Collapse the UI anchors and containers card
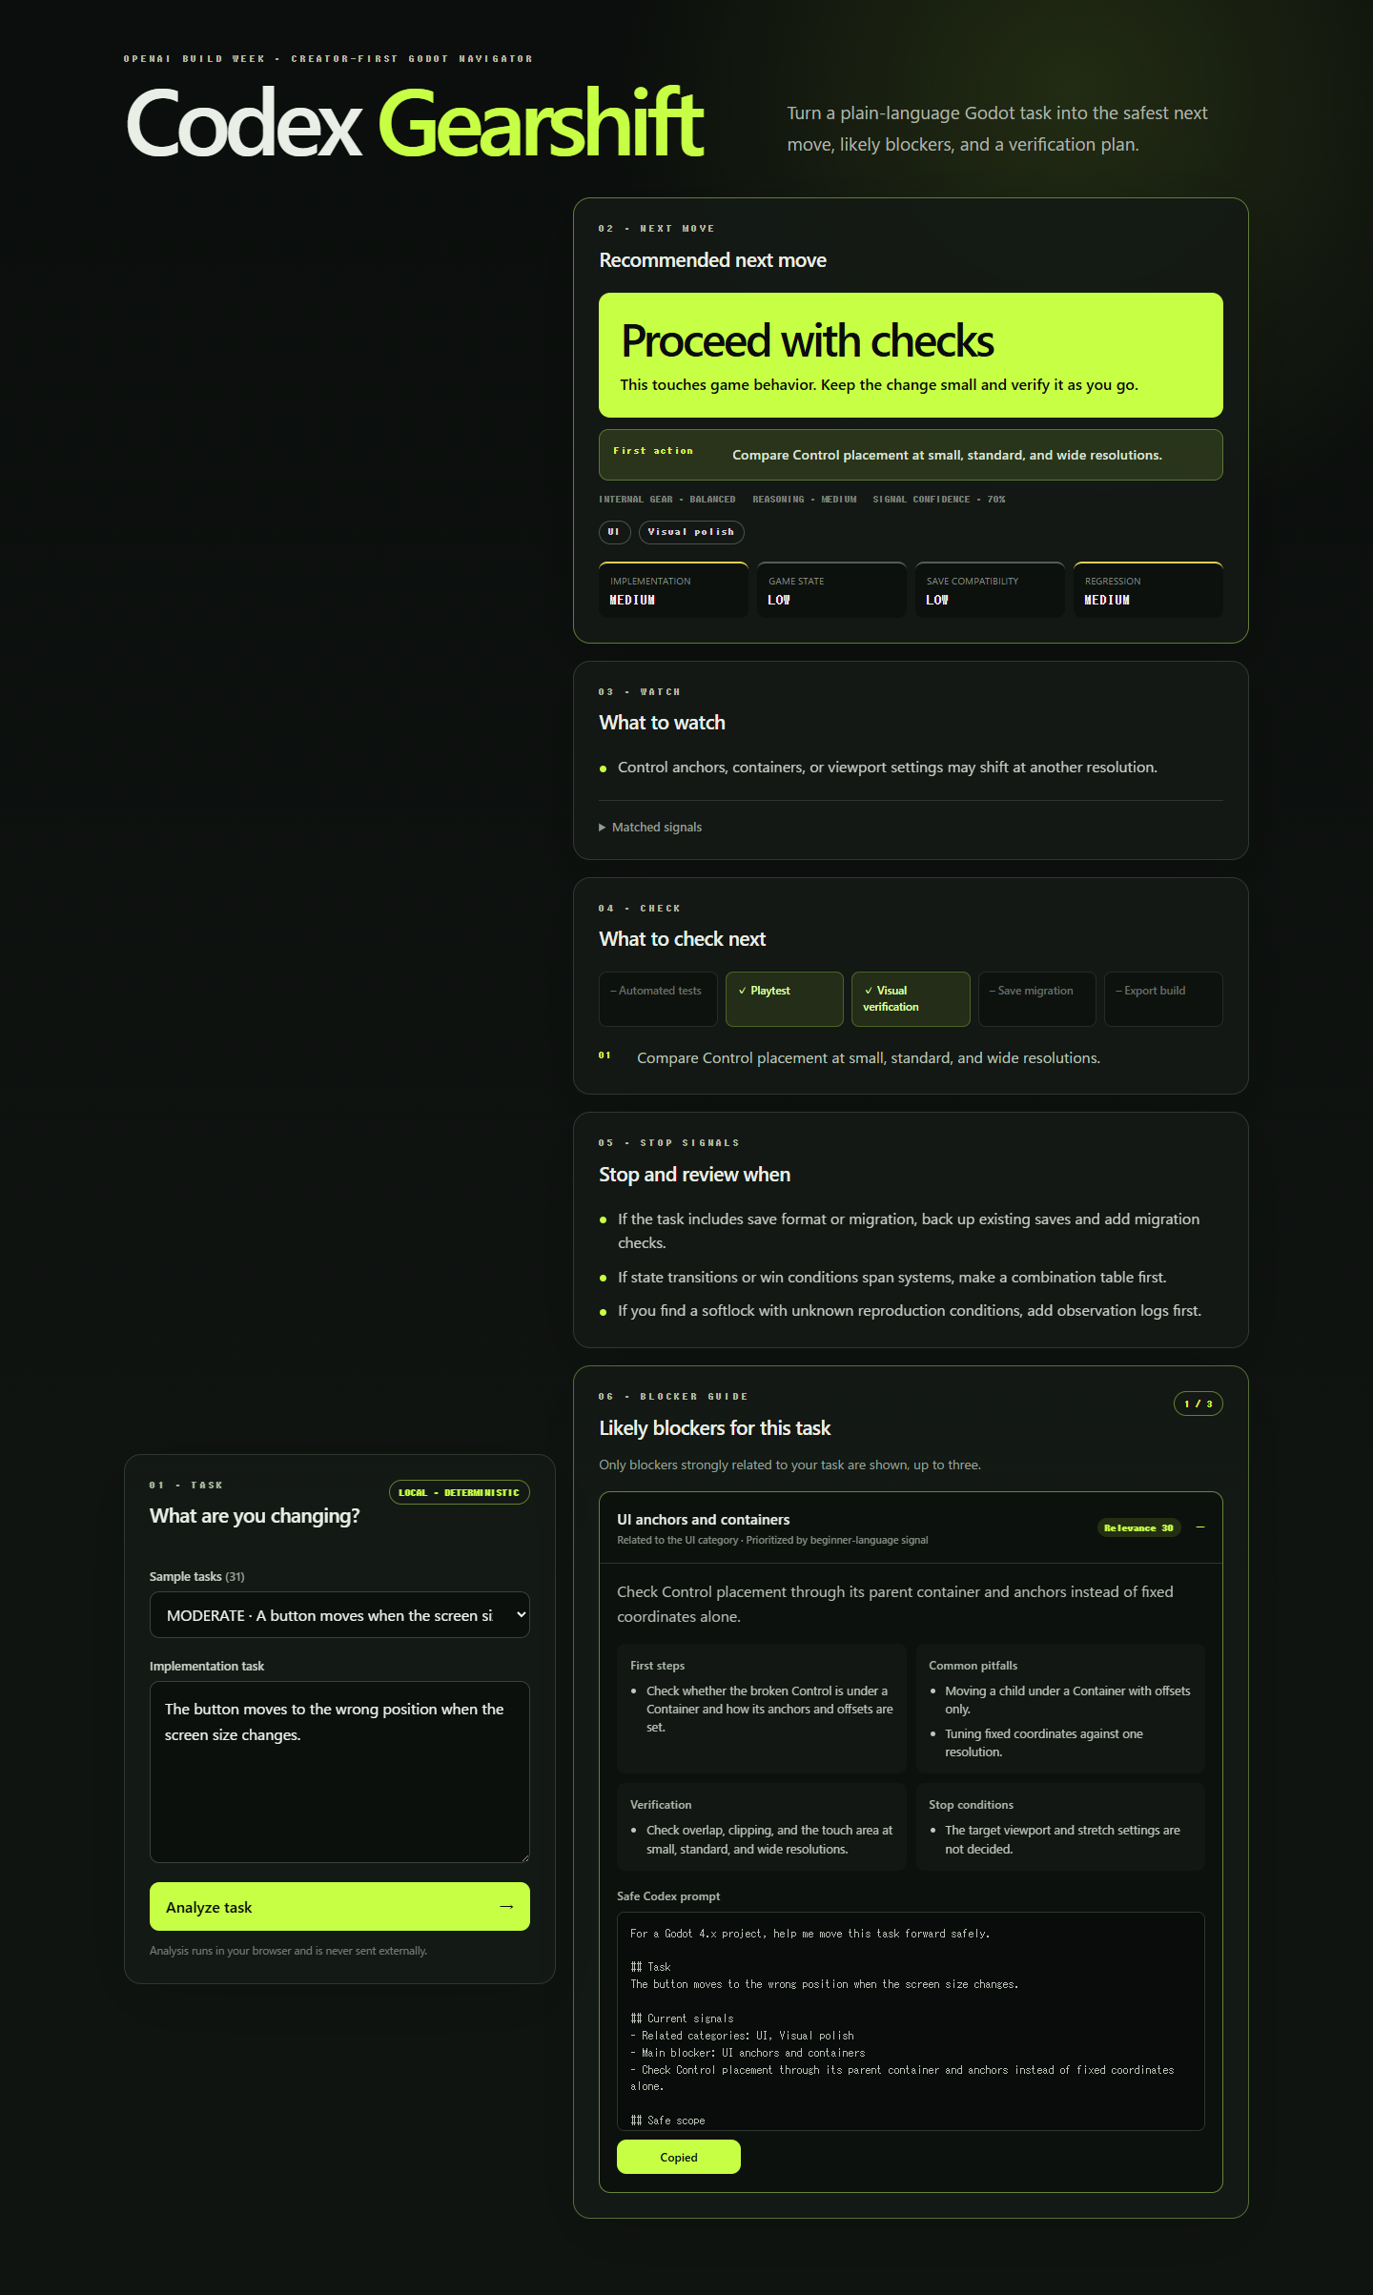This screenshot has height=2295, width=1373. 1200,1527
